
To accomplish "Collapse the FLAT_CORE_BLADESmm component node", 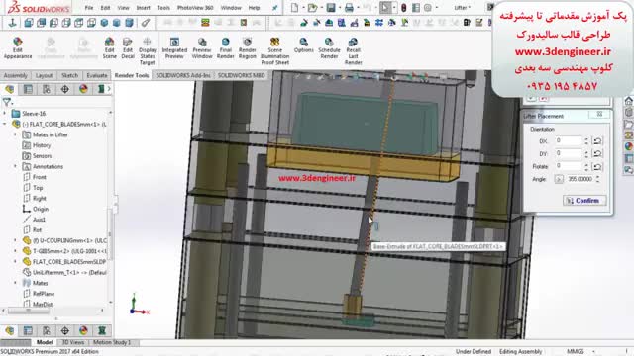I will (5, 124).
